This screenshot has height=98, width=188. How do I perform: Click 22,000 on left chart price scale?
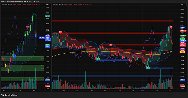[x=47, y=7]
